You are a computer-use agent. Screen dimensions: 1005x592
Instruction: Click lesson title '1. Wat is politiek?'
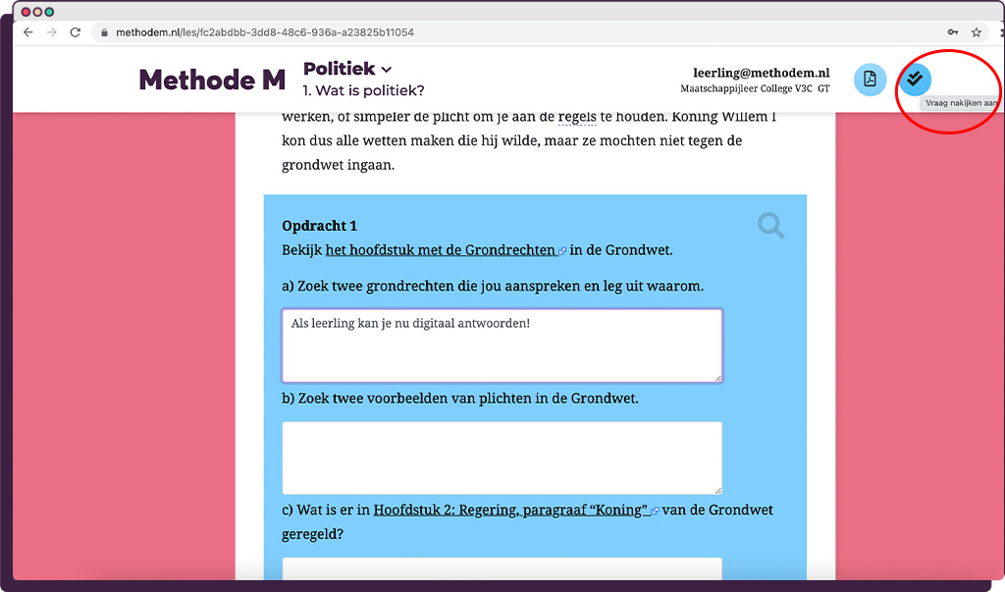pyautogui.click(x=363, y=90)
